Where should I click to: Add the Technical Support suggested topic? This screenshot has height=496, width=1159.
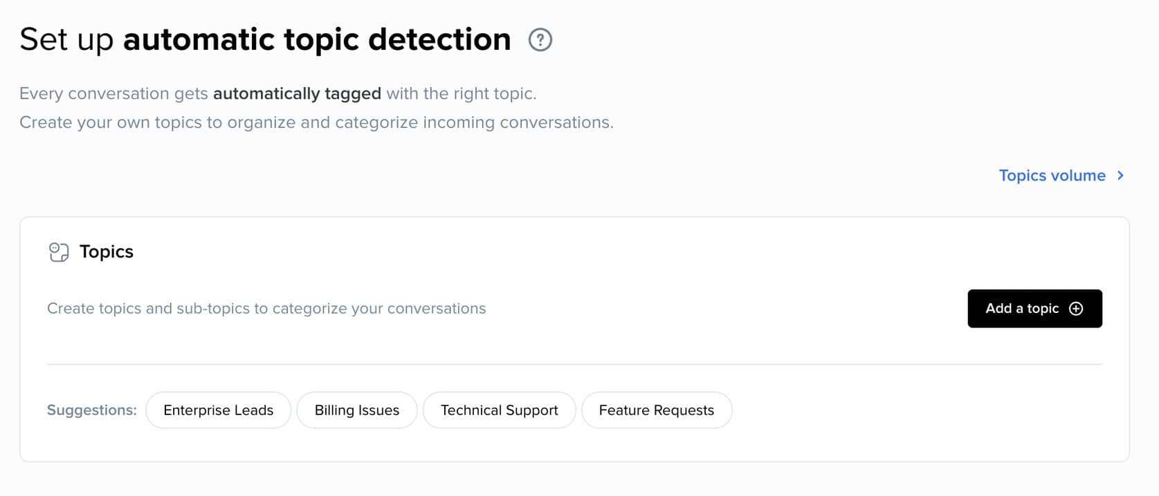tap(499, 410)
